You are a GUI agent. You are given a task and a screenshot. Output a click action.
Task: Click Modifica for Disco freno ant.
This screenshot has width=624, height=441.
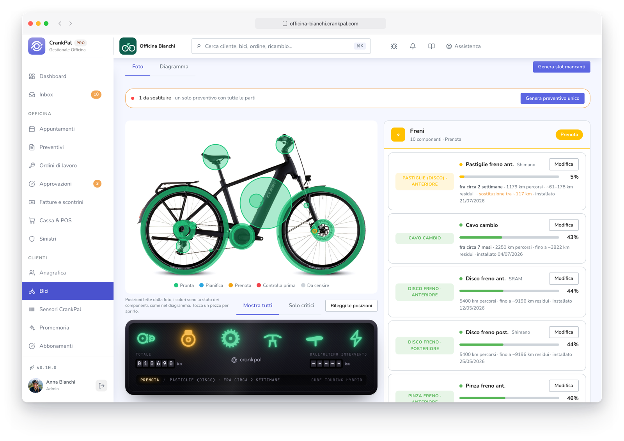click(x=564, y=278)
